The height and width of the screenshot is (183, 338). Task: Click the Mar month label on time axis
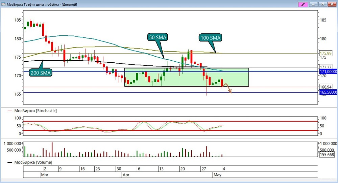point(45,175)
